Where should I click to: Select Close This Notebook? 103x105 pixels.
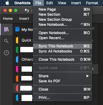(63, 59)
